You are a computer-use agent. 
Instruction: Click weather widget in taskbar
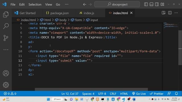(6, 99)
